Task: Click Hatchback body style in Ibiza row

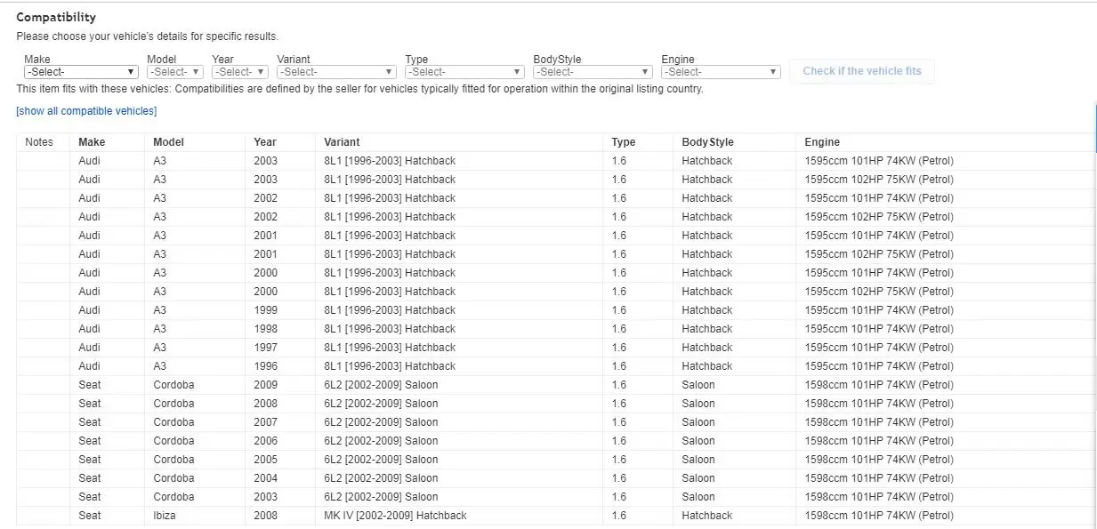Action: (x=707, y=516)
